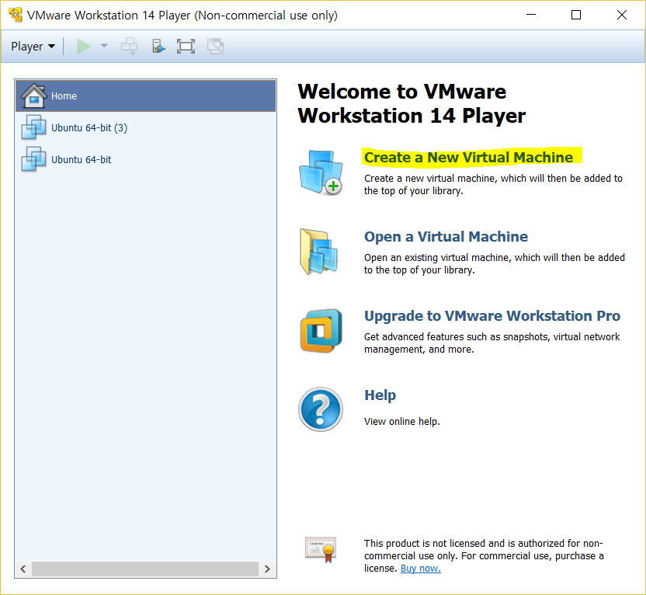This screenshot has height=595, width=646.
Task: Click 'This product is not licensed' notice text
Action: 484,556
